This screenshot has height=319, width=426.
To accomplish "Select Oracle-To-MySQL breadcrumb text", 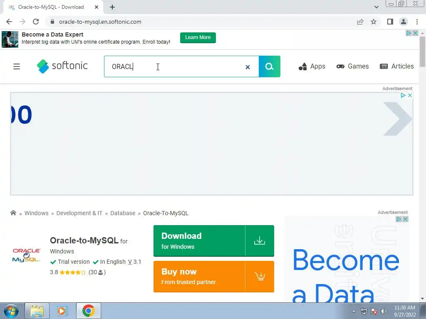I will [166, 213].
